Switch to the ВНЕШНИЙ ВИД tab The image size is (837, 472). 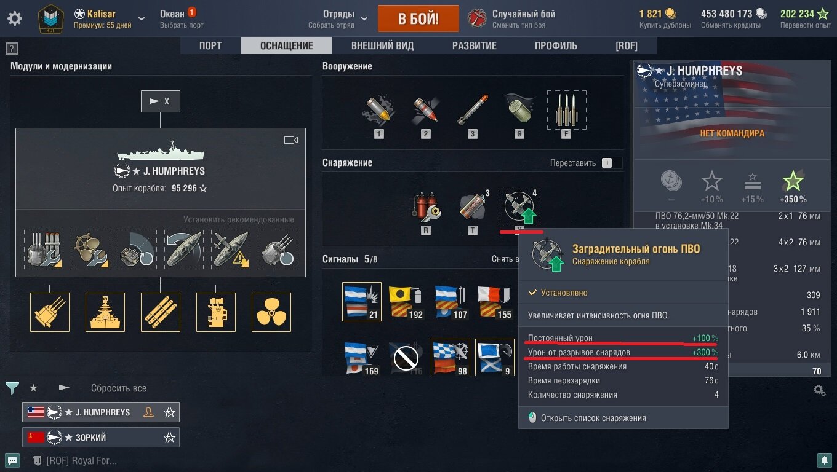[x=382, y=45]
